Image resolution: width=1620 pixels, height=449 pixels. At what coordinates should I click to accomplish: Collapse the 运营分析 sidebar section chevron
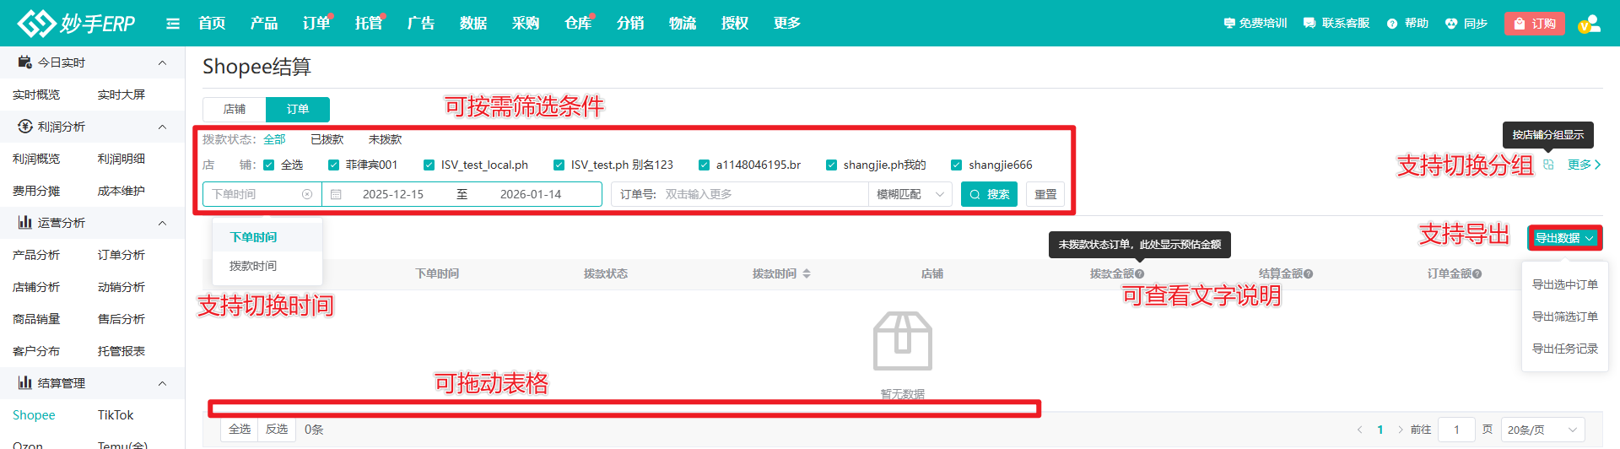click(162, 223)
